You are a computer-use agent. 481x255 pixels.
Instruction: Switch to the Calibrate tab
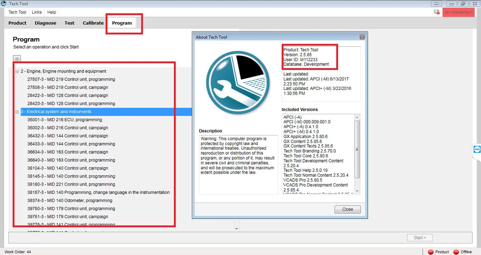(x=93, y=23)
